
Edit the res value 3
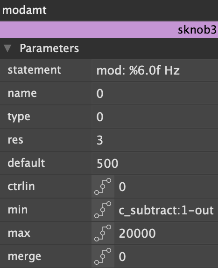(x=155, y=140)
